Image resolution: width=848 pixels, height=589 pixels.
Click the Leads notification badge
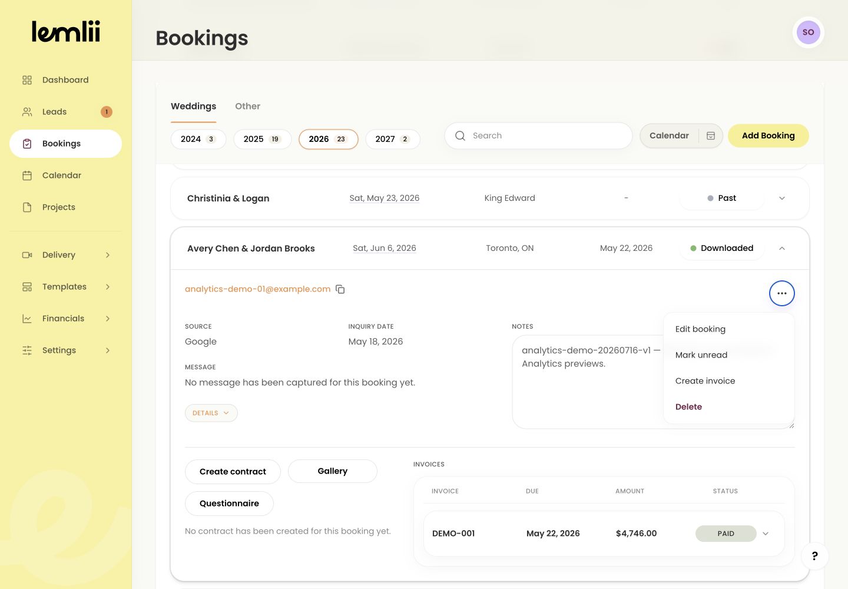pos(107,112)
